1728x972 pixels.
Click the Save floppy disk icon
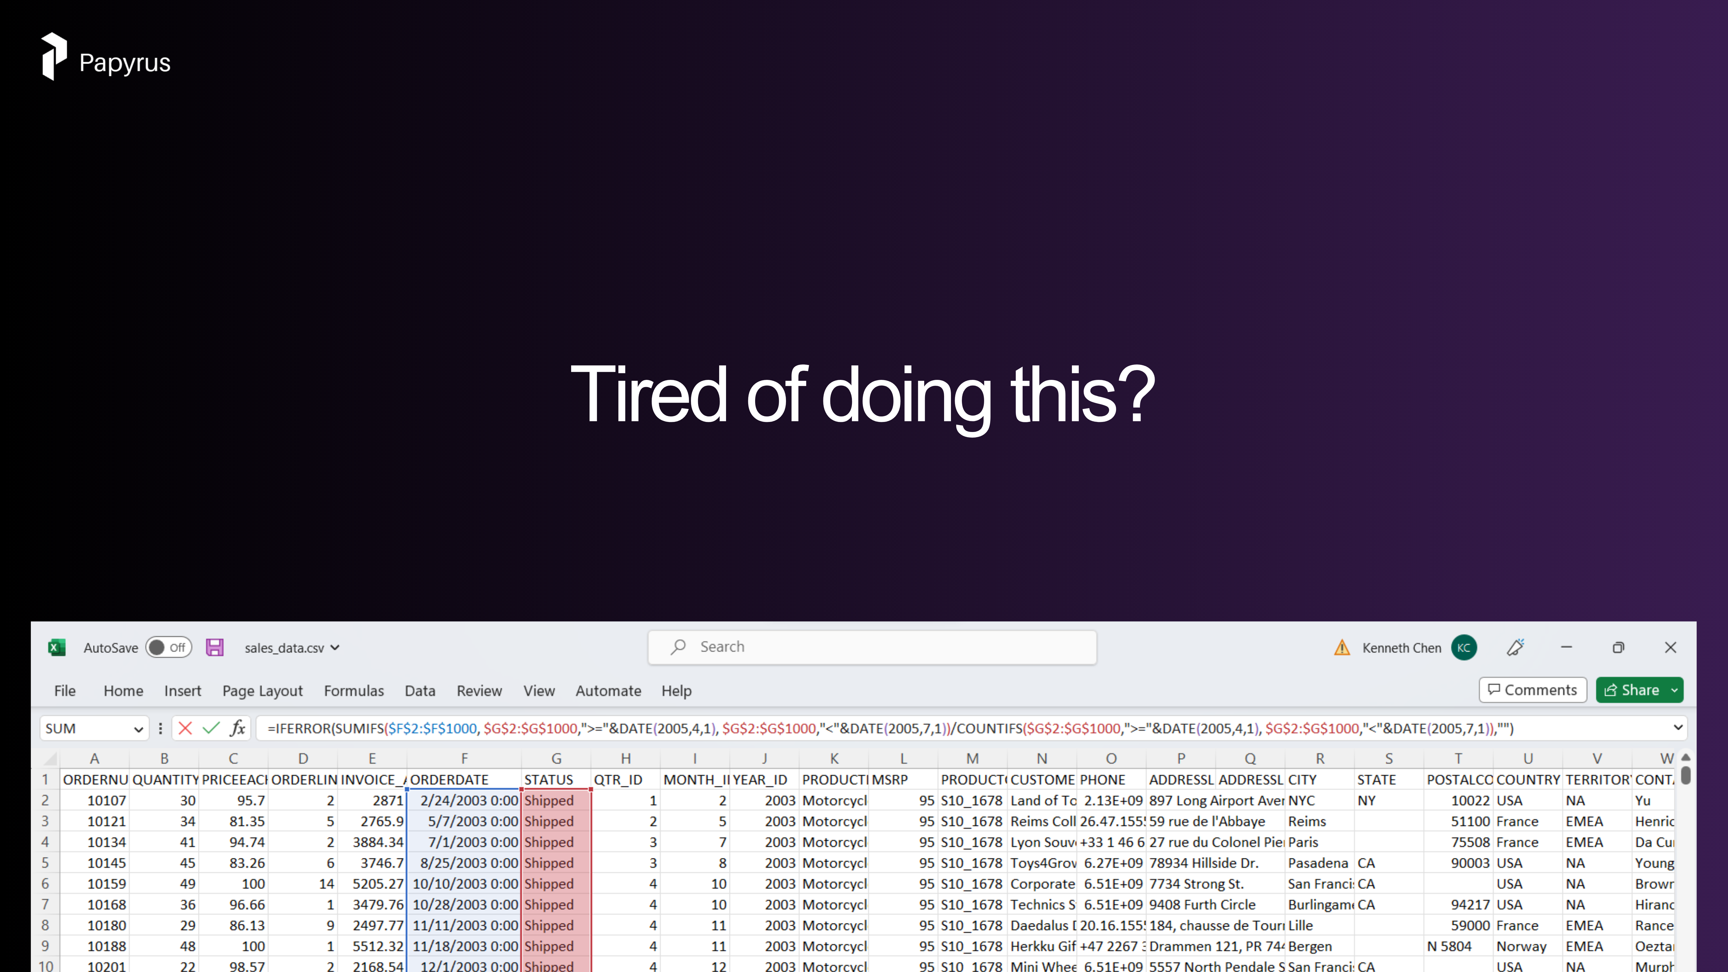(x=215, y=647)
